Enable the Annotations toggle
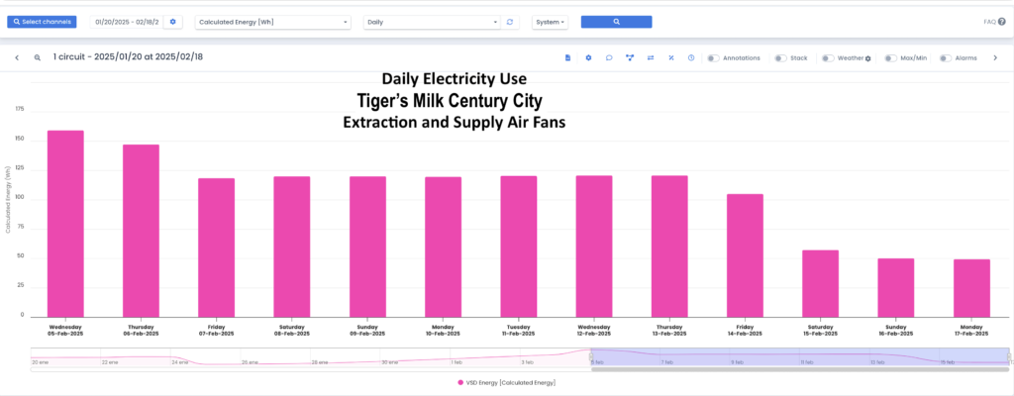This screenshot has height=396, width=1014. pos(714,58)
